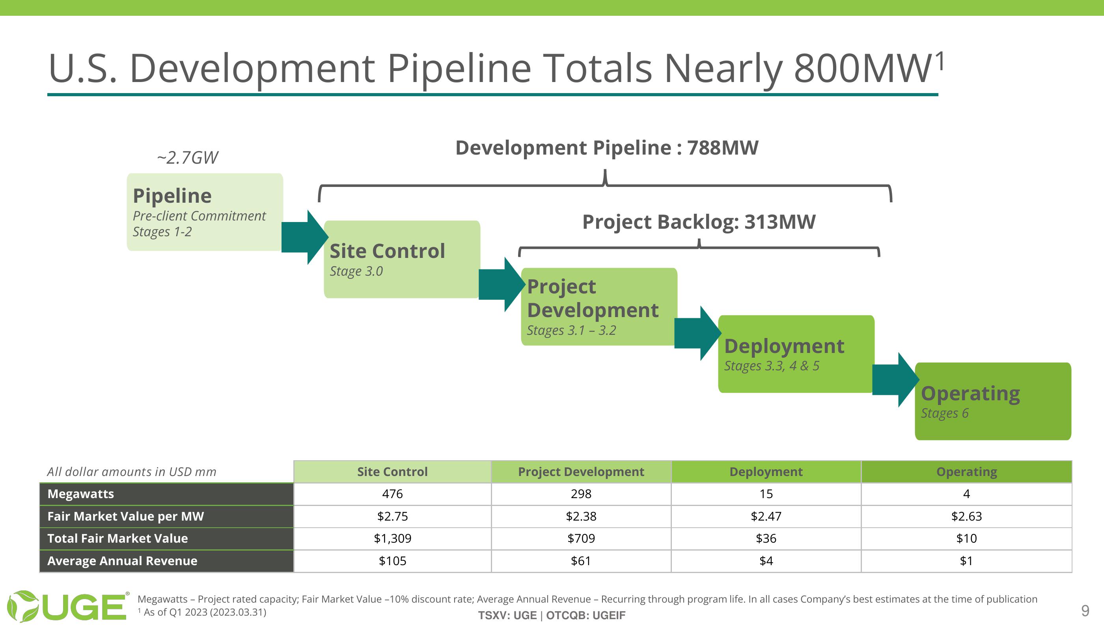The height and width of the screenshot is (631, 1104).
Task: Click the '$105' revenue cell
Action: point(392,561)
